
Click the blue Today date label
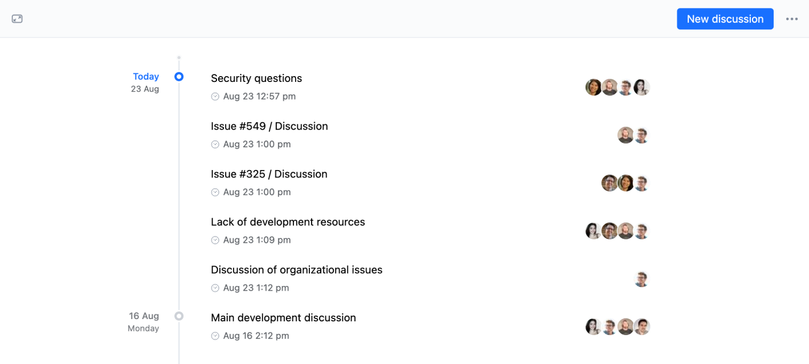click(146, 76)
